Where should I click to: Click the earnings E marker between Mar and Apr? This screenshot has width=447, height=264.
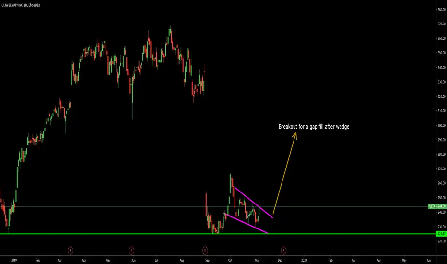coord(71,251)
